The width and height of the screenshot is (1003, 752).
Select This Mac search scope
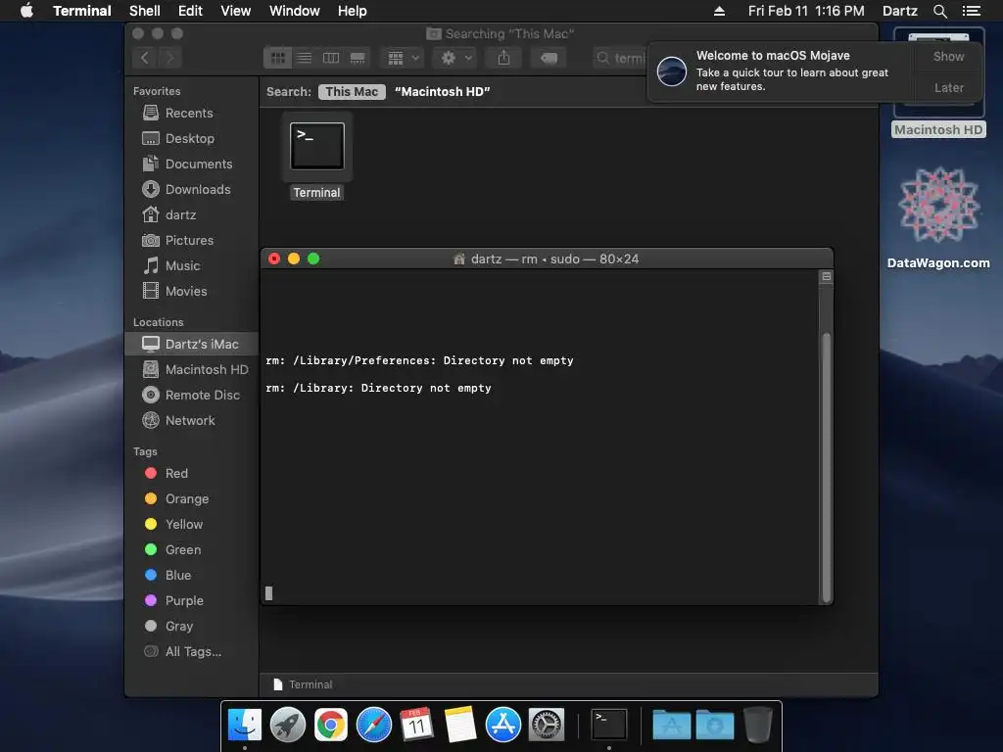(x=352, y=91)
